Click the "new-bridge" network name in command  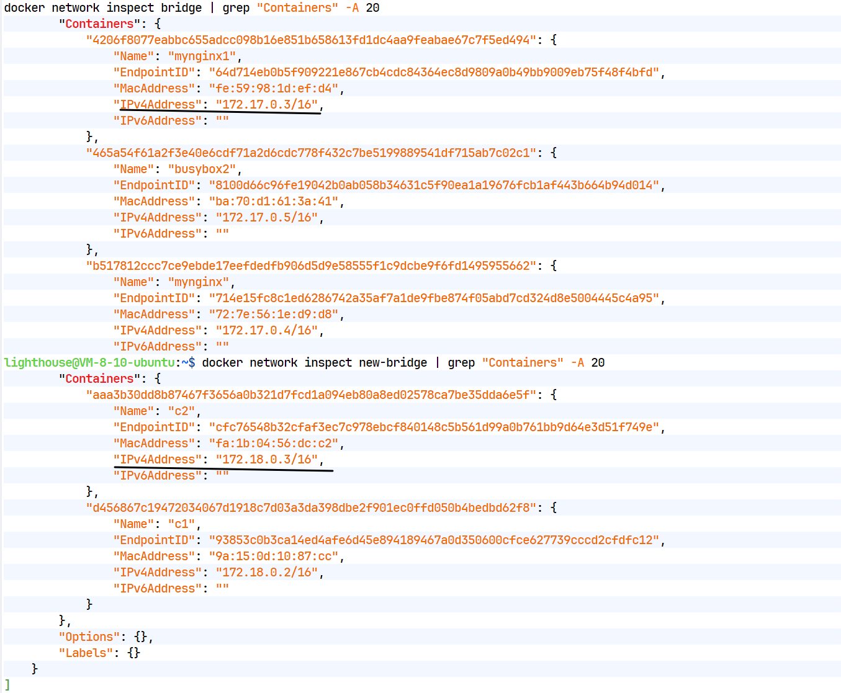393,363
